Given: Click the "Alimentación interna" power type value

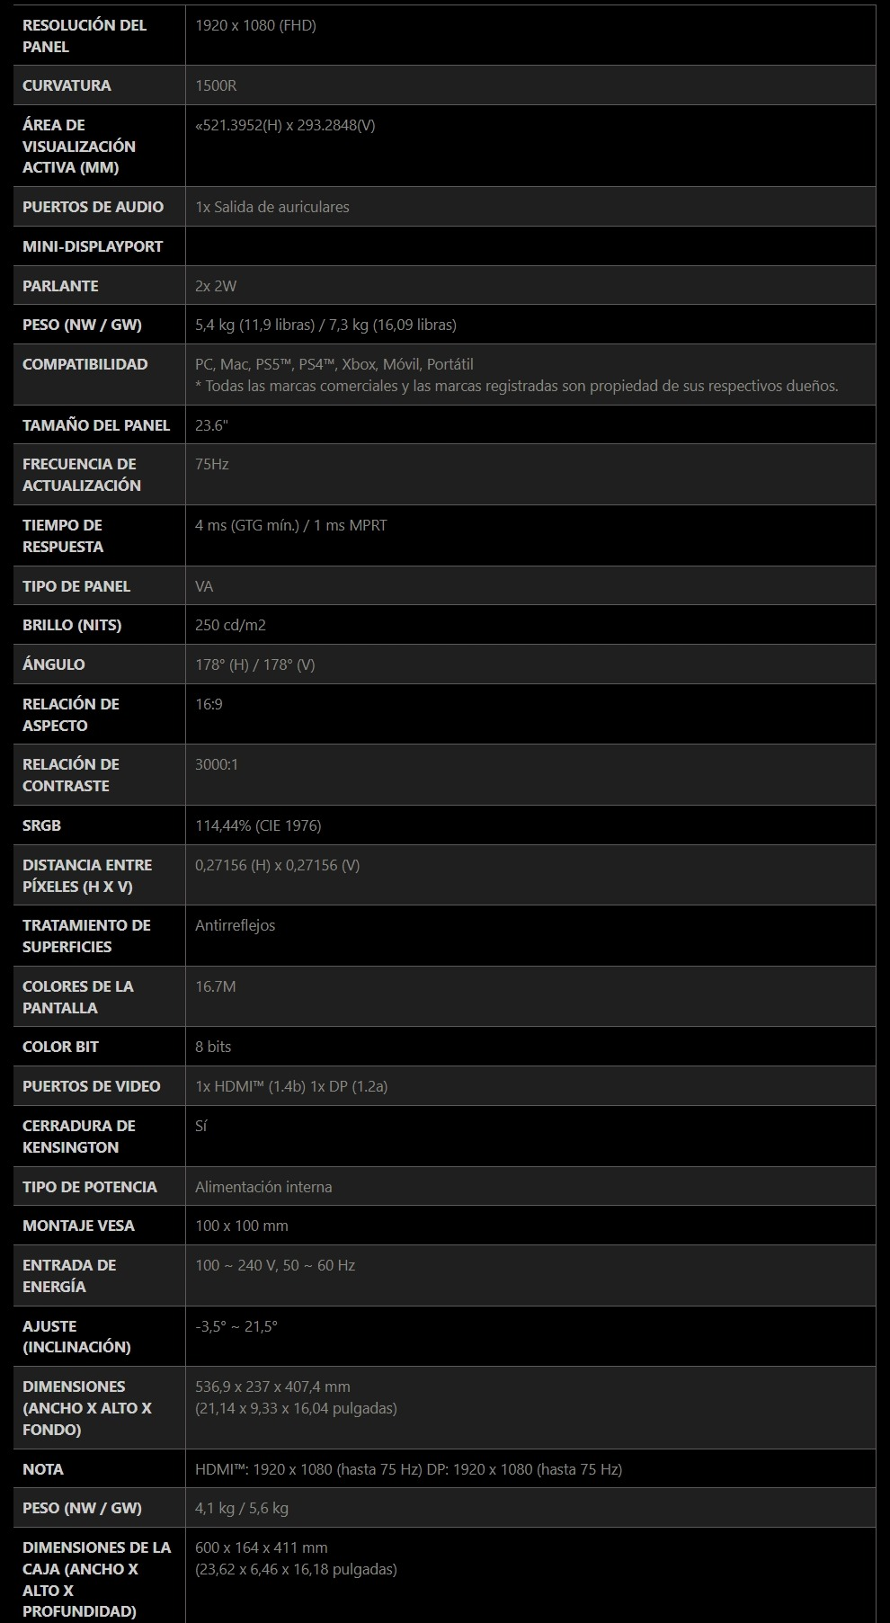Looking at the screenshot, I should tap(263, 1187).
